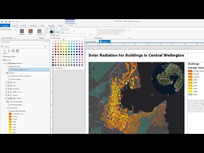Apply the Brick symbol preset

[31, 32]
